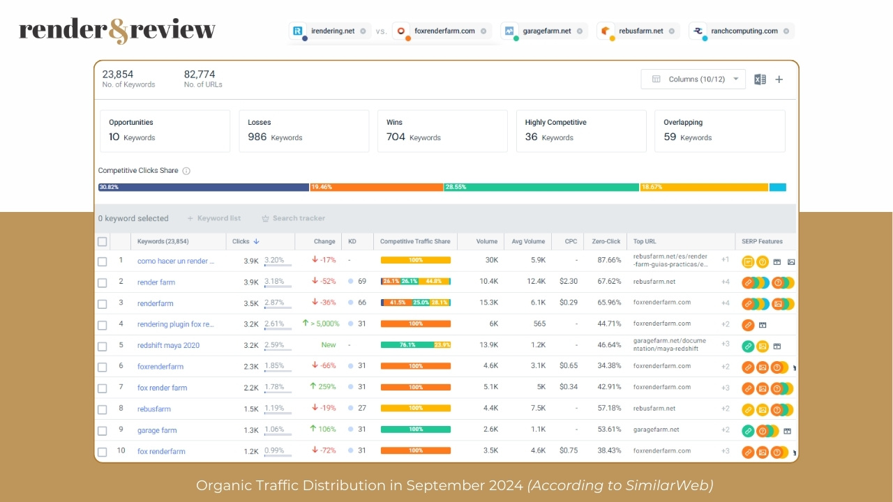
Task: Click the featured snippet icon in como hacer row
Action: click(x=748, y=262)
